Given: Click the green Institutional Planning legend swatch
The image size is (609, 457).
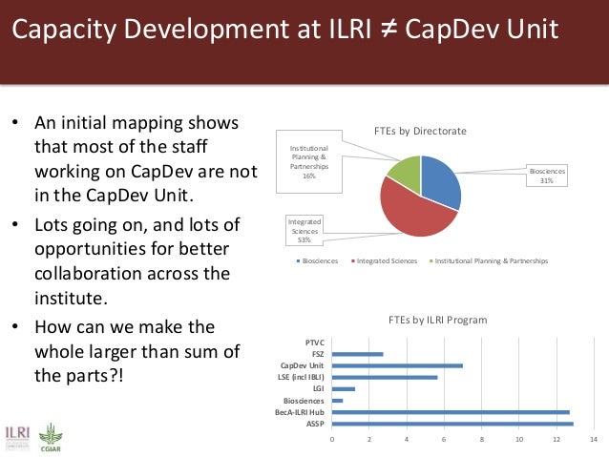Looking at the screenshot, I should 431,260.
